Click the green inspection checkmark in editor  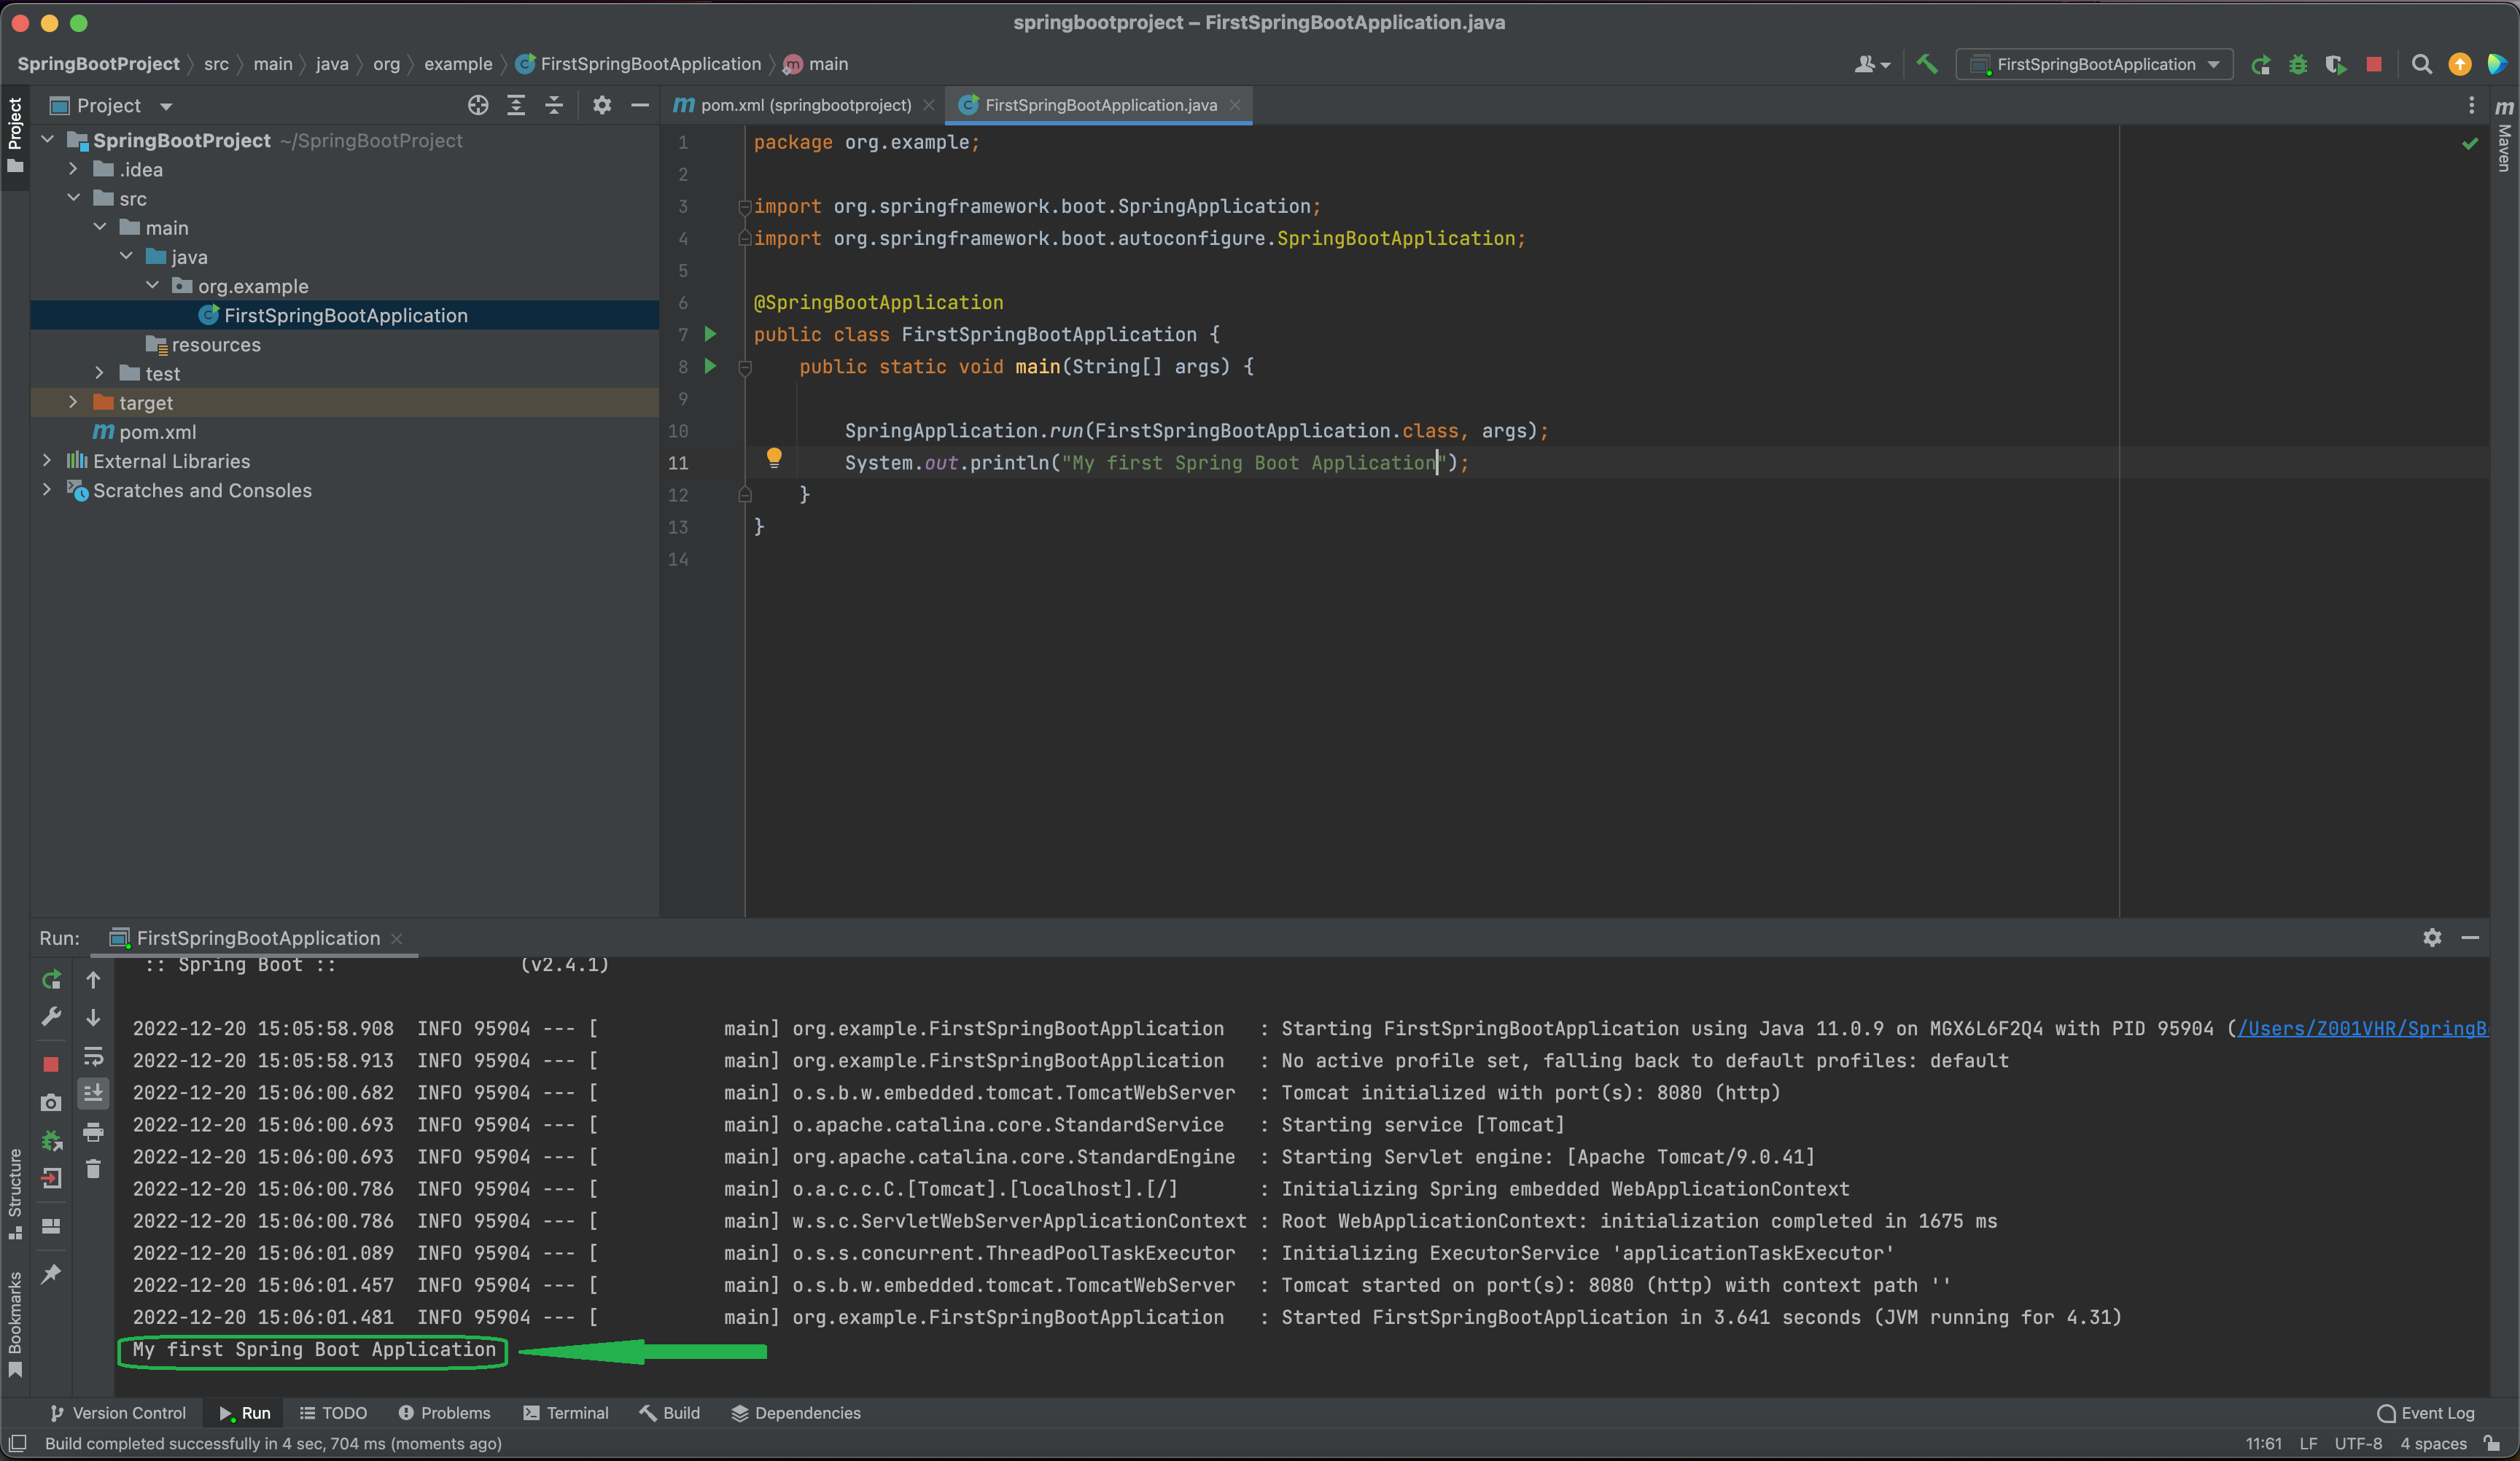click(2470, 143)
